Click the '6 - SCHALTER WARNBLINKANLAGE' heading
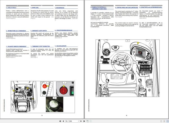The image size is (169, 123). pyautogui.click(x=63, y=30)
